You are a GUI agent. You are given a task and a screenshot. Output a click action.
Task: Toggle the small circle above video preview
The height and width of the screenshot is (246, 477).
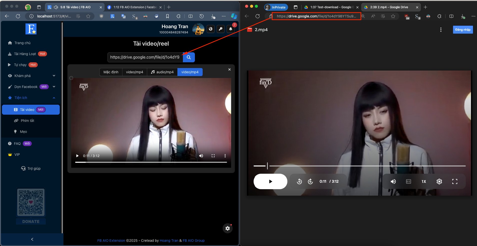[71, 78]
